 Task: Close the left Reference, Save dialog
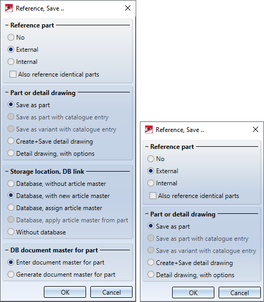pyautogui.click(x=128, y=8)
